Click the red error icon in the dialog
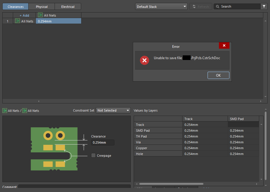This screenshot has width=270, height=192. [144, 60]
